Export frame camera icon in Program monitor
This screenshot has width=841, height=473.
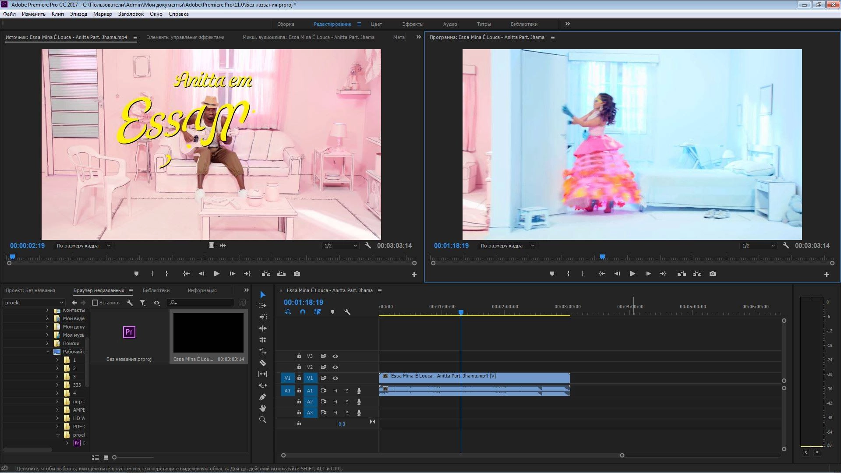pyautogui.click(x=713, y=274)
